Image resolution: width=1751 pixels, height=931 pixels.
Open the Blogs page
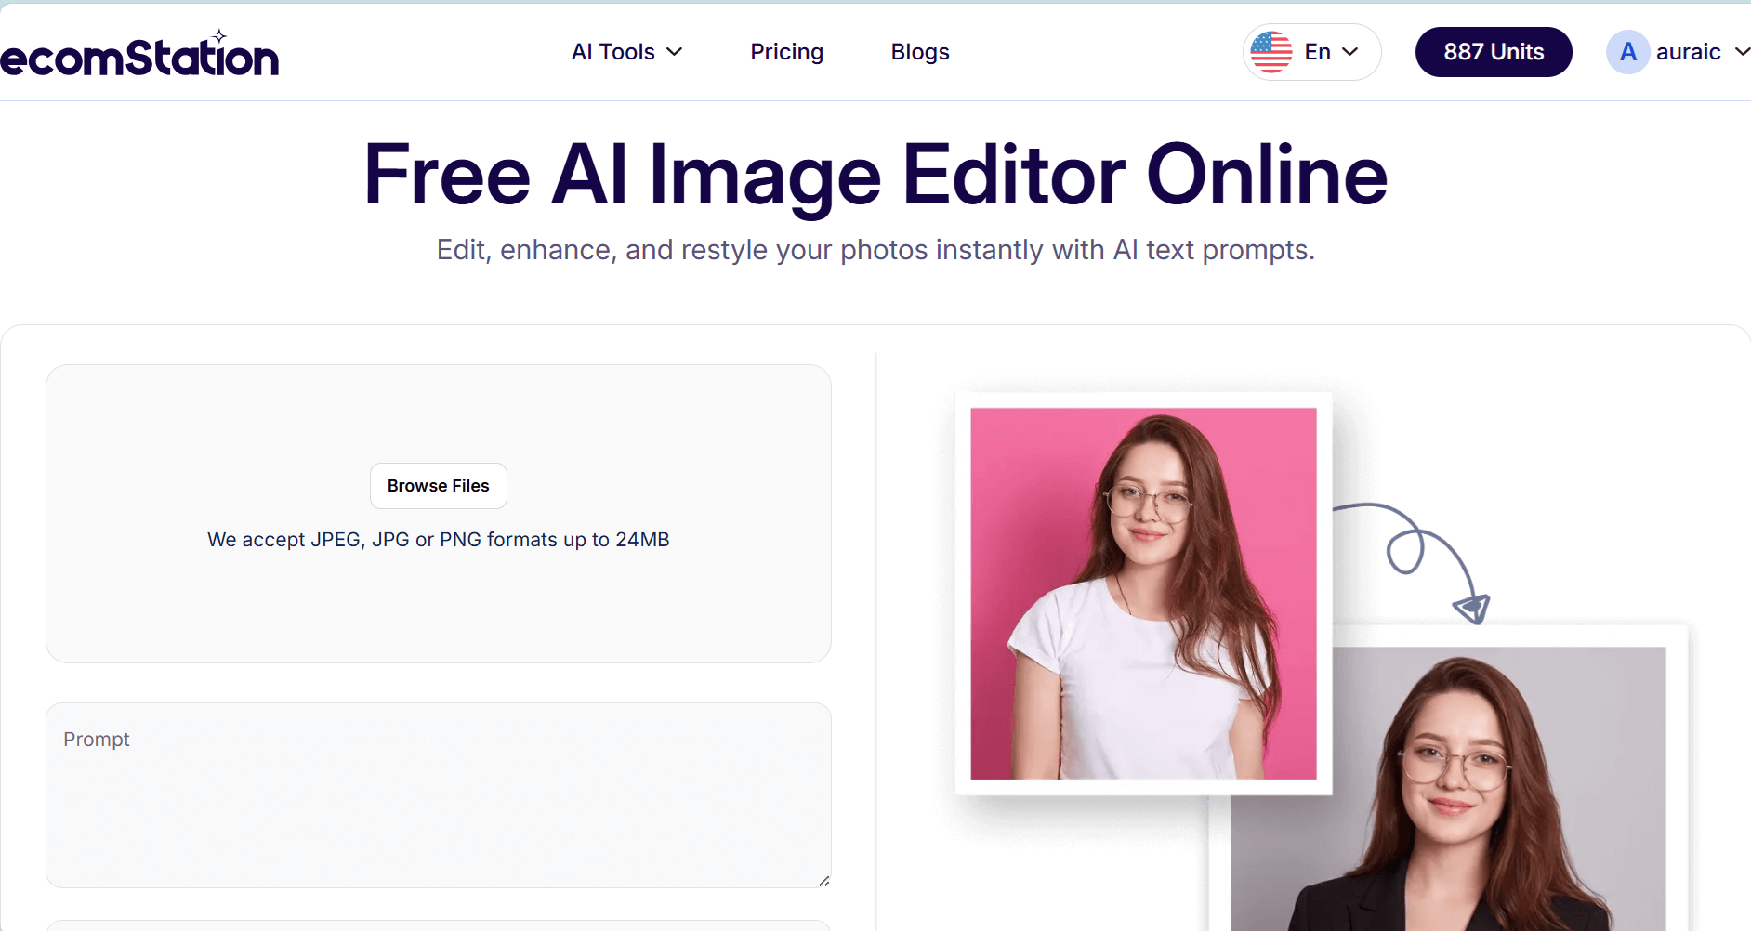[x=919, y=52]
